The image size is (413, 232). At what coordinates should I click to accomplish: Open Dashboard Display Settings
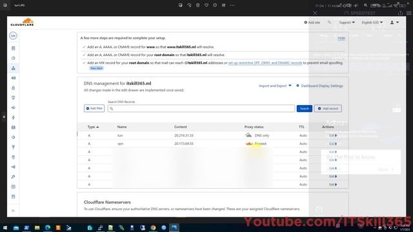tap(319, 86)
